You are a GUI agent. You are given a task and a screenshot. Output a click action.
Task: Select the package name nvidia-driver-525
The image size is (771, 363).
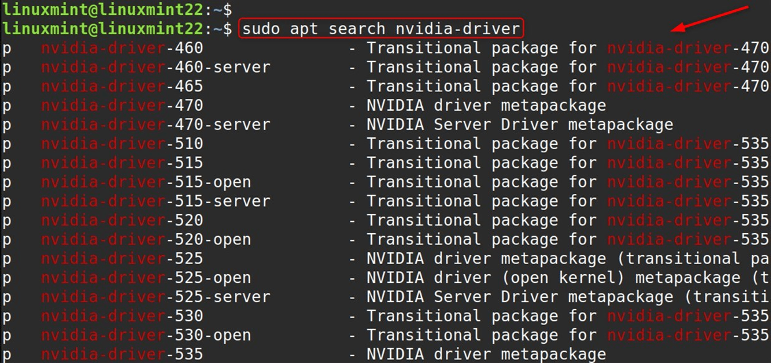tap(122, 259)
